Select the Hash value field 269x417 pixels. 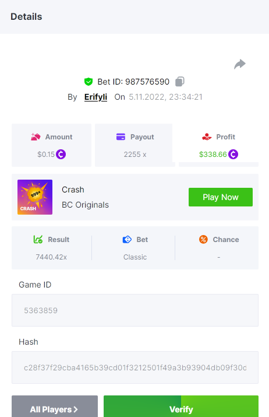click(x=135, y=367)
